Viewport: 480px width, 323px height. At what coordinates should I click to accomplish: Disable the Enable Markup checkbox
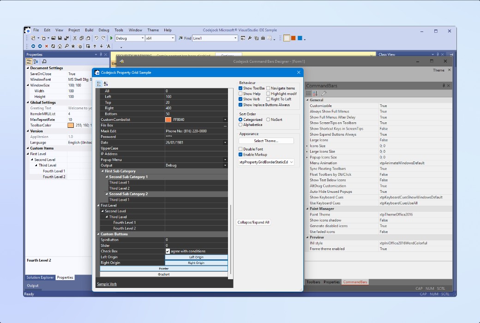240,155
